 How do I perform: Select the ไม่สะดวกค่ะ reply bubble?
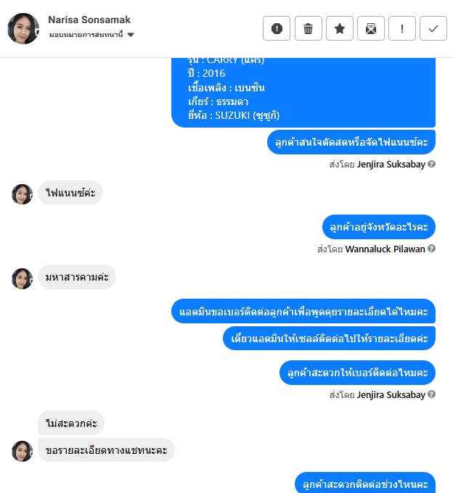[71, 423]
